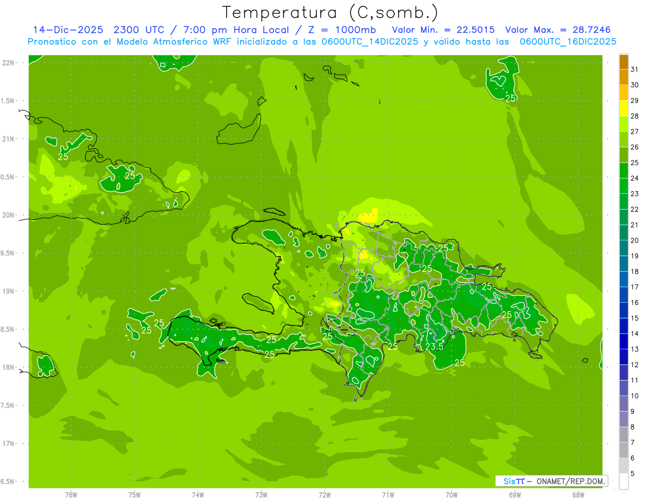
Task: Click the "18N" latitude axis label
Action: point(9,367)
